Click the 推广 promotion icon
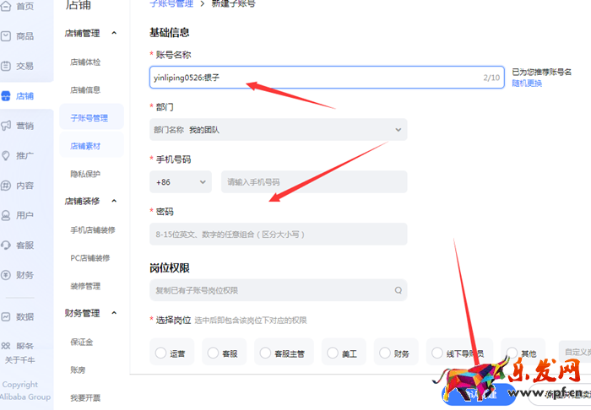 tap(6, 155)
